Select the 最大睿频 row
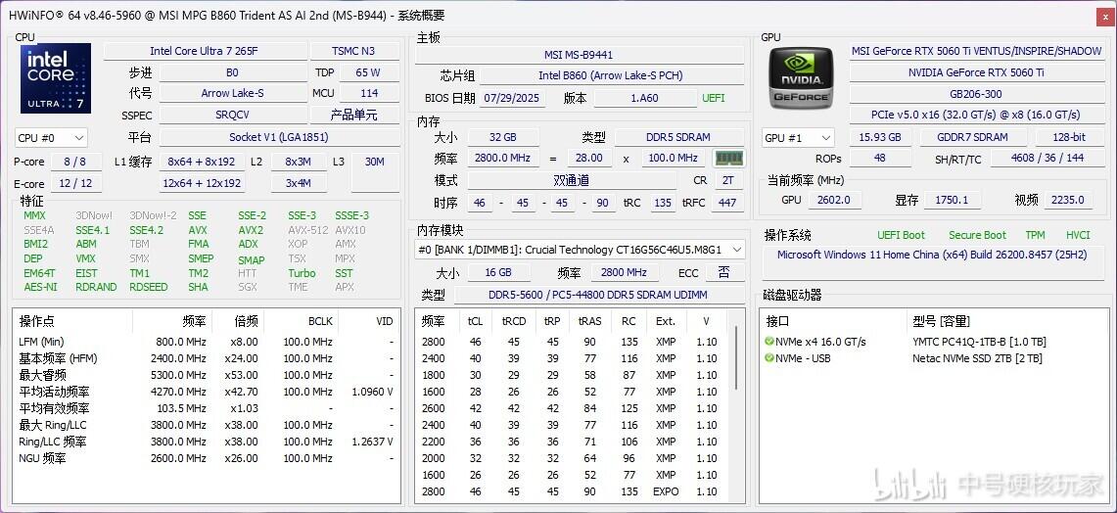Image resolution: width=1117 pixels, height=513 pixels. [207, 375]
